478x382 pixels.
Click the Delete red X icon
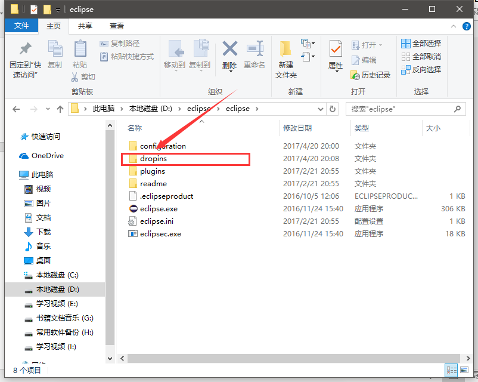point(229,48)
